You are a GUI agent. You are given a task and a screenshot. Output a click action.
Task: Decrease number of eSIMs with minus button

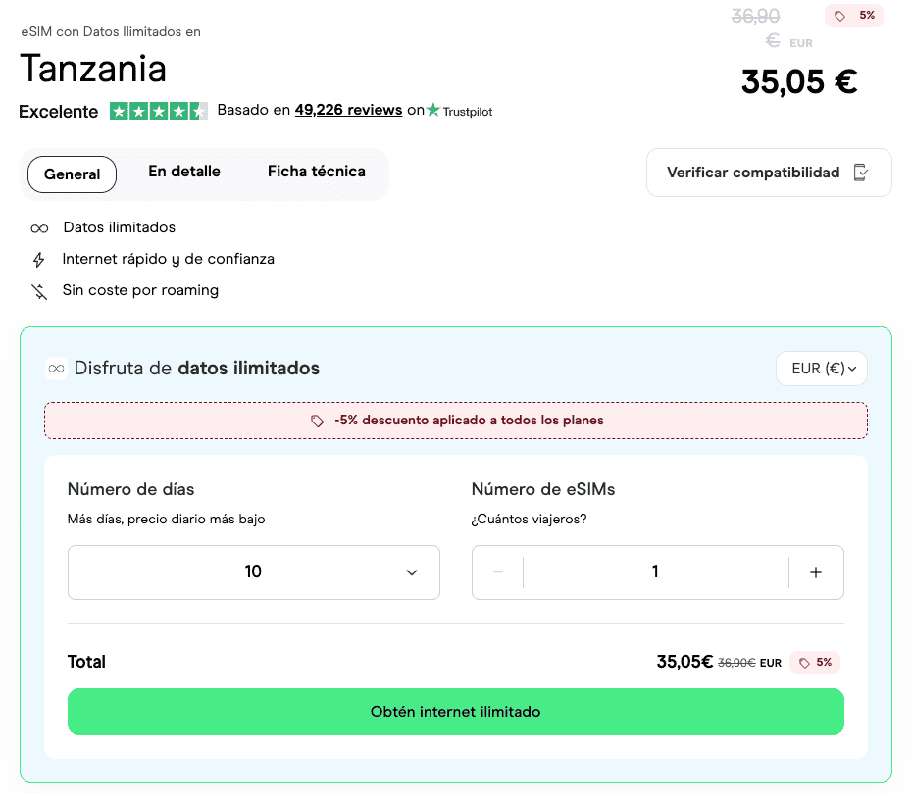pos(498,572)
